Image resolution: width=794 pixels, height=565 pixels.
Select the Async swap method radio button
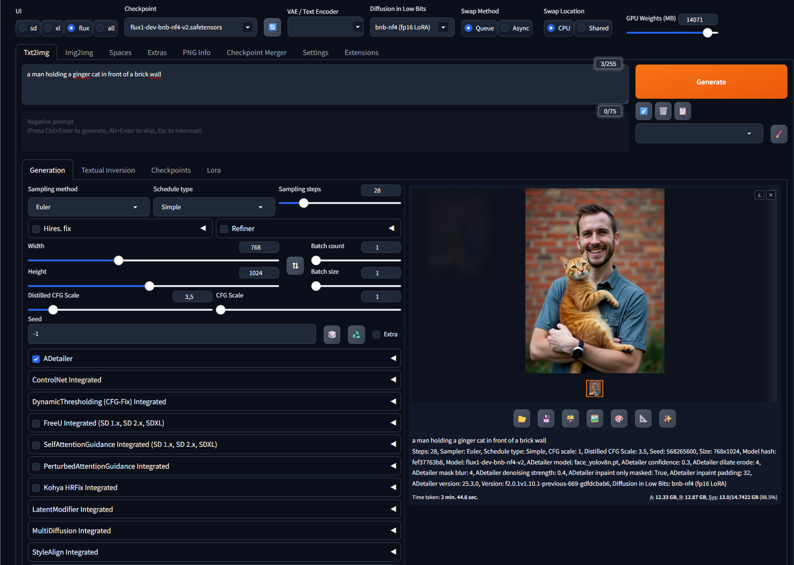504,28
